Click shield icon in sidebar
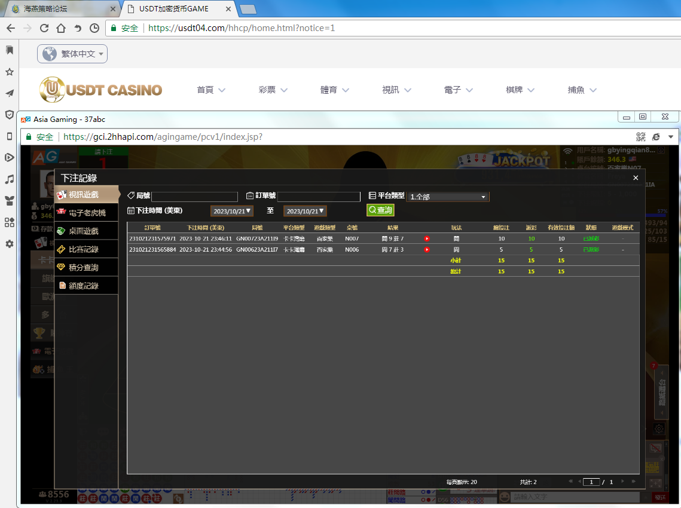681x508 pixels. [x=10, y=115]
